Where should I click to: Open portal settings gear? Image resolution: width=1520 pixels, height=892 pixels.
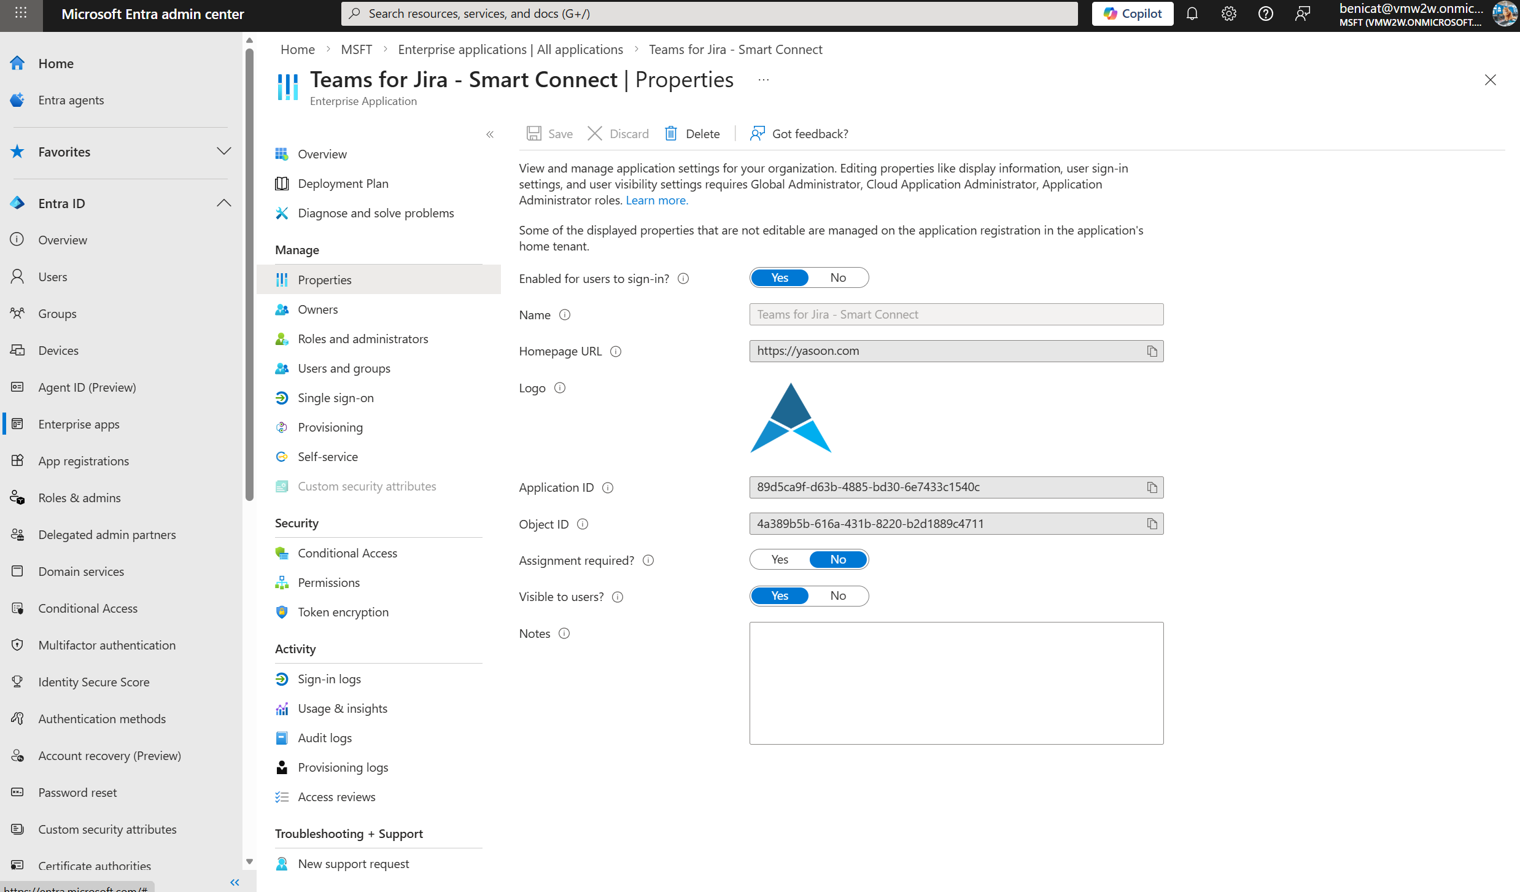tap(1228, 14)
